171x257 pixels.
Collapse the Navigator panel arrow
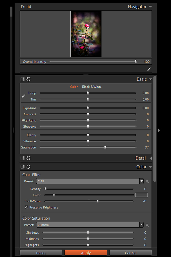150,7
